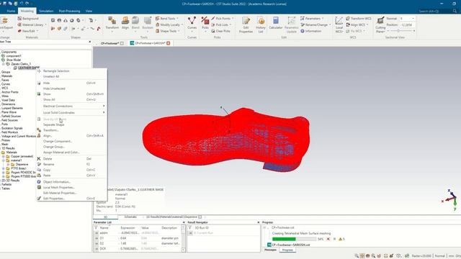
Task: Activate the Cutting Plane tool
Action: point(380,24)
